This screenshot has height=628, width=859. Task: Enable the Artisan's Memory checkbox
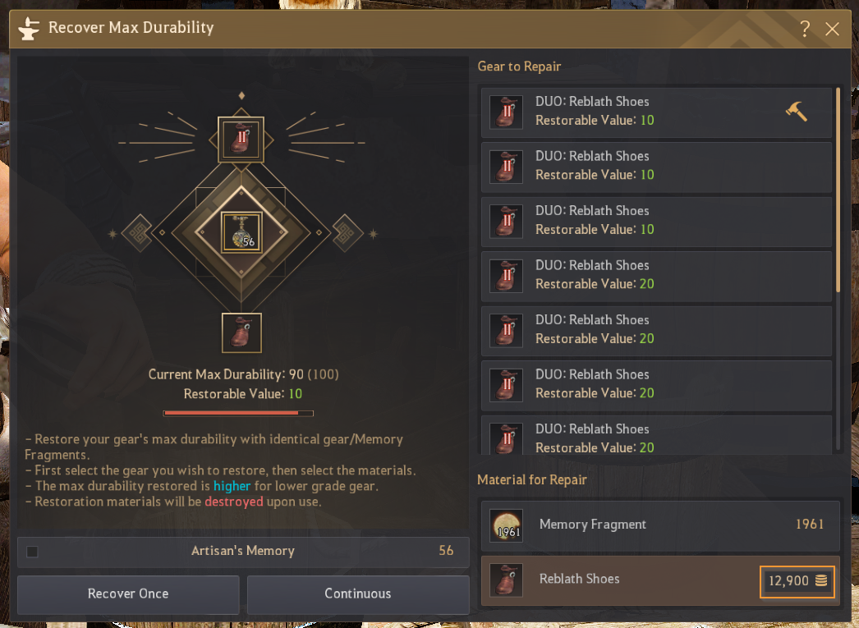click(32, 552)
